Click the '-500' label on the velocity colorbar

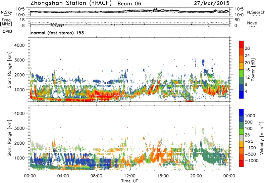250,154
